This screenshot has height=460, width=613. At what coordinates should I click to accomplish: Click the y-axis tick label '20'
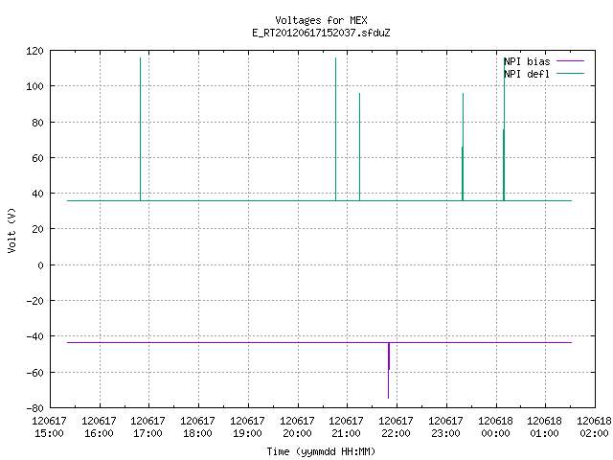tap(37, 229)
